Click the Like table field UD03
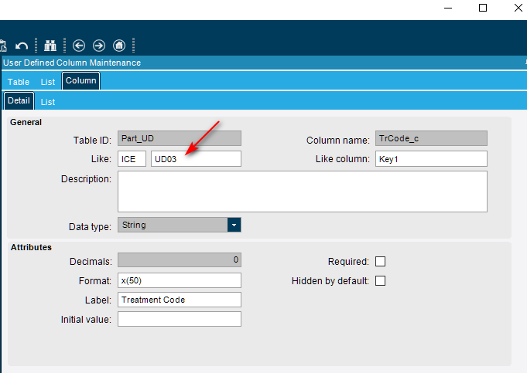This screenshot has height=373, width=527. pos(196,158)
